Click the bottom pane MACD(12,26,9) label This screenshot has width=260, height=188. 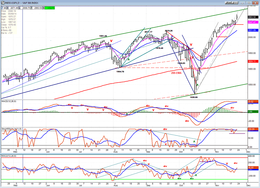coord(9,156)
